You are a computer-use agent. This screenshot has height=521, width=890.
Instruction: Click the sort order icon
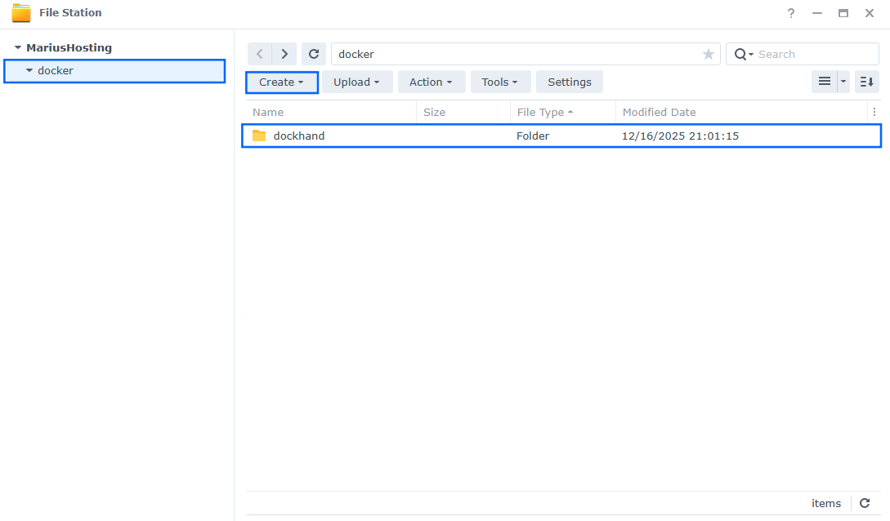pyautogui.click(x=866, y=82)
